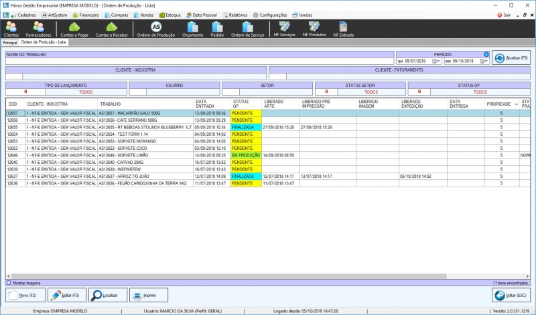
Task: Open Contas a Pagar
Action: point(74,29)
